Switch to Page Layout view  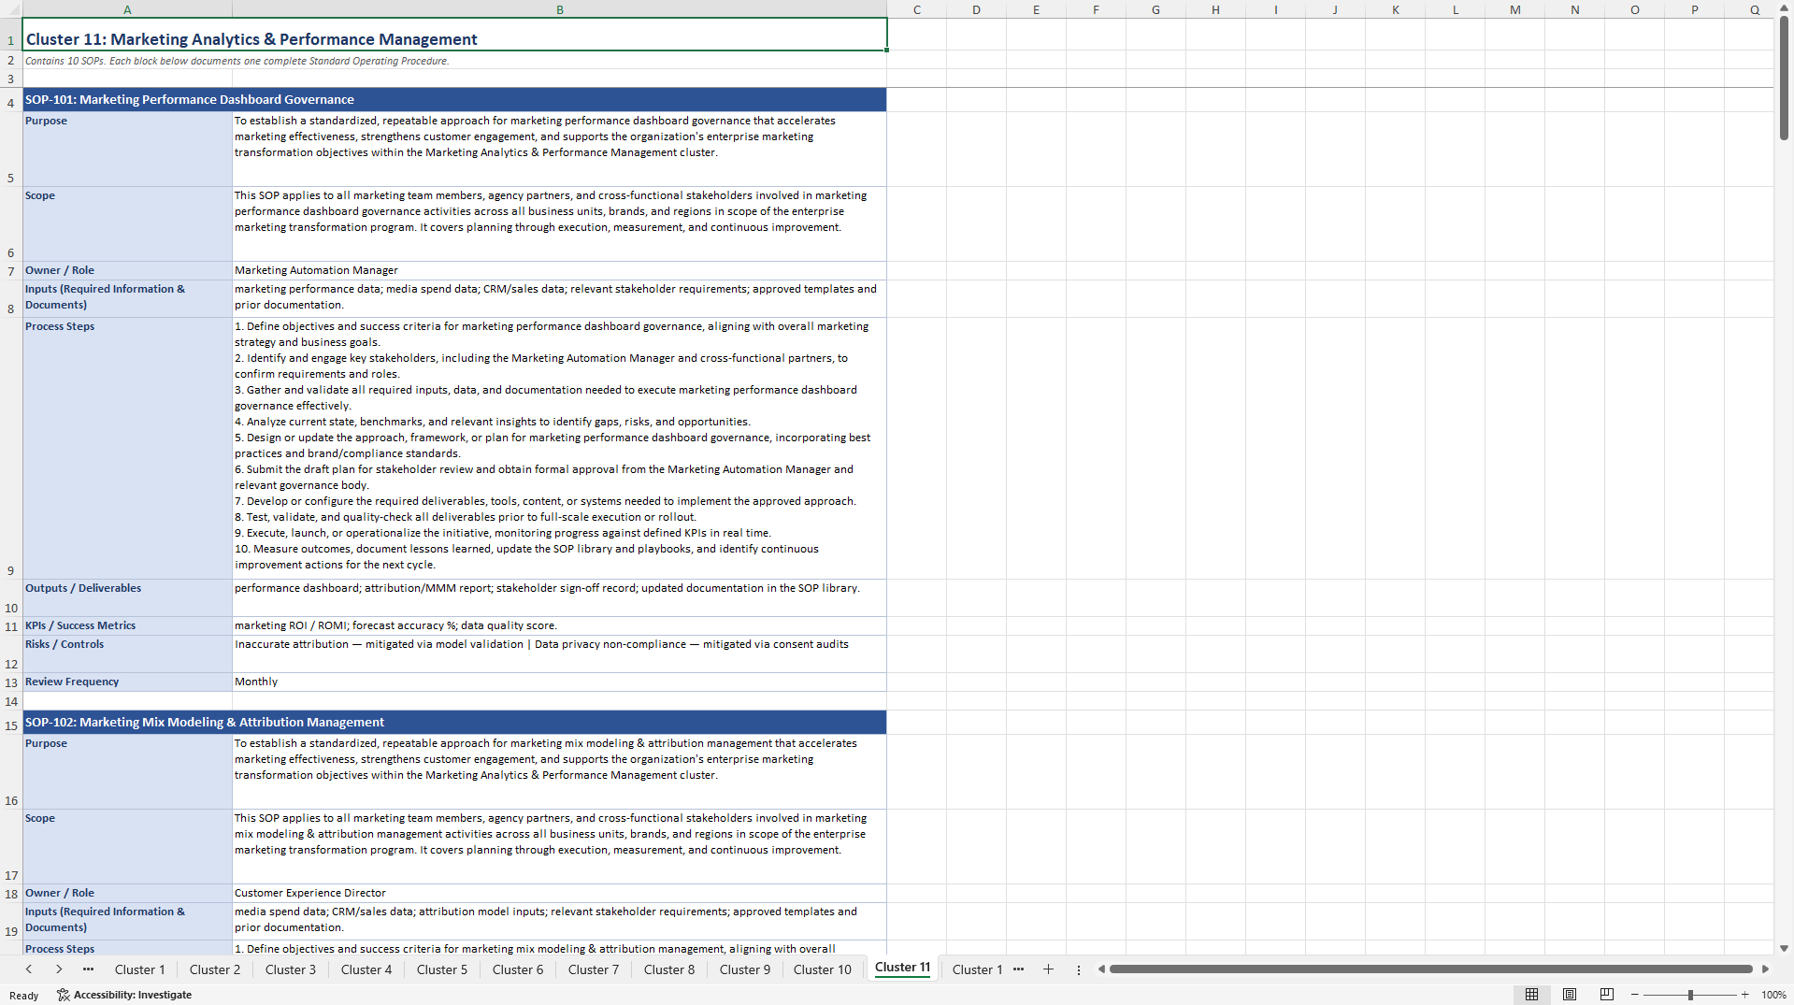(x=1570, y=995)
